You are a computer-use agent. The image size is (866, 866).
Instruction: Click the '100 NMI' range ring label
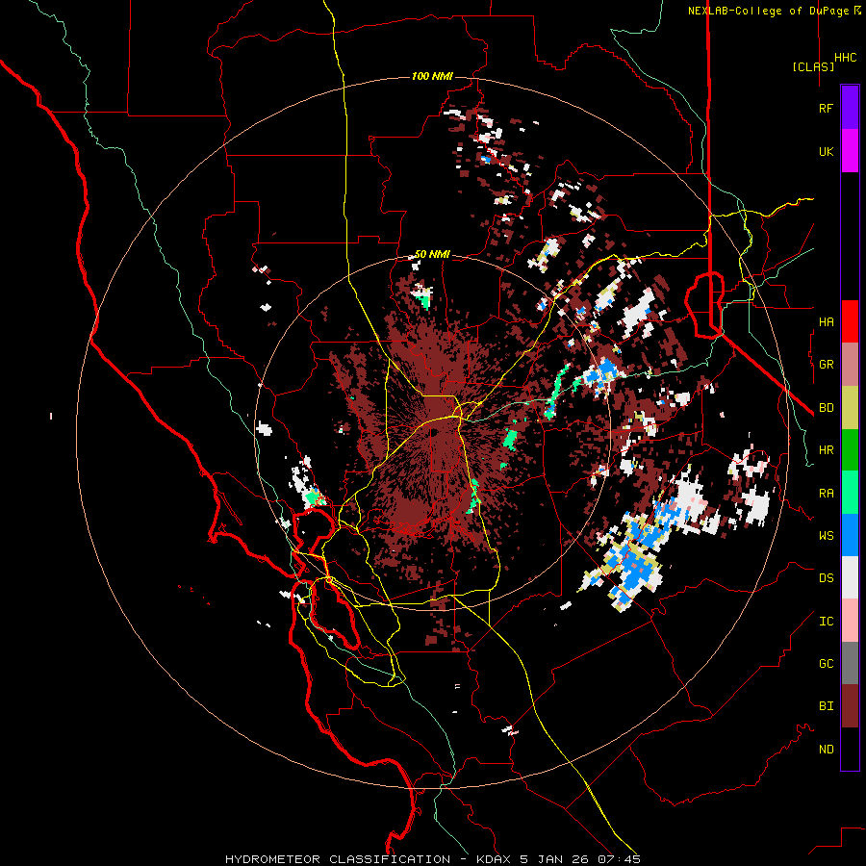click(432, 76)
